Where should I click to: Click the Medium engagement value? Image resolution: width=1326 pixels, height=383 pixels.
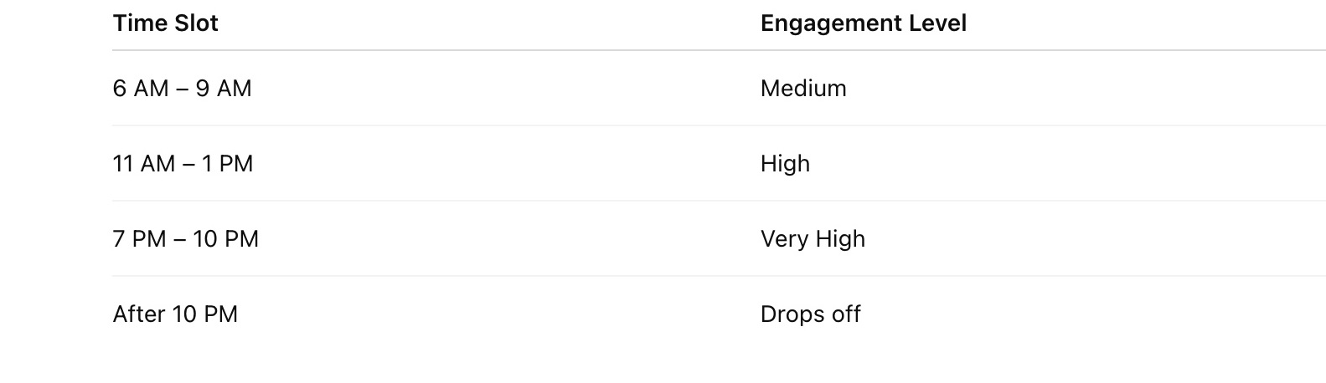pyautogui.click(x=803, y=89)
